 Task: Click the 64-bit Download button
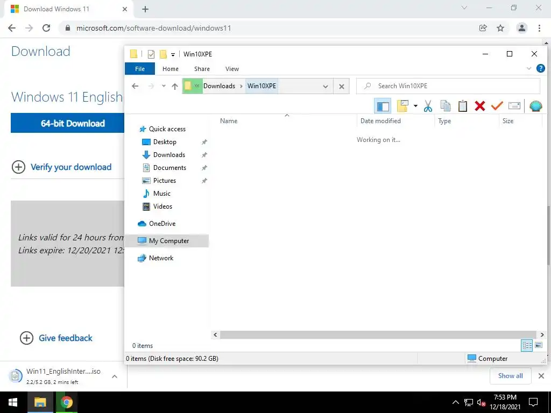point(67,123)
